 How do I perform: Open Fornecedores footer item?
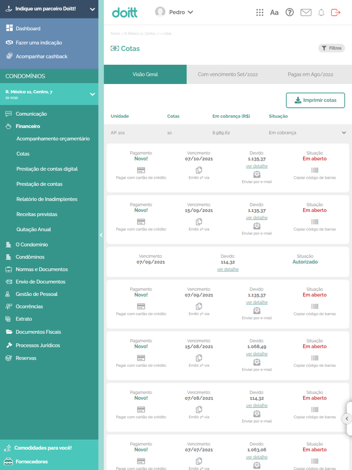[x=32, y=461]
